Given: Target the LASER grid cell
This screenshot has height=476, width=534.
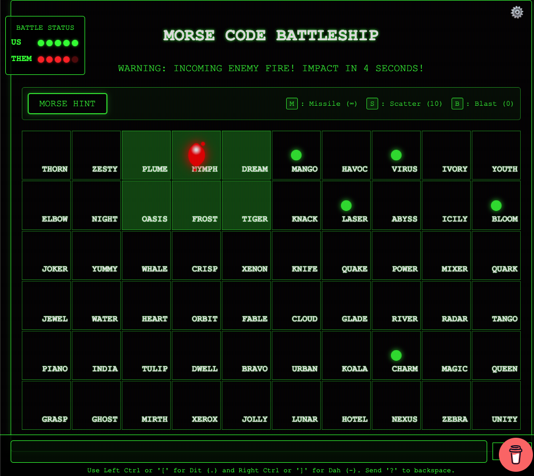Looking at the screenshot, I should tap(346, 205).
